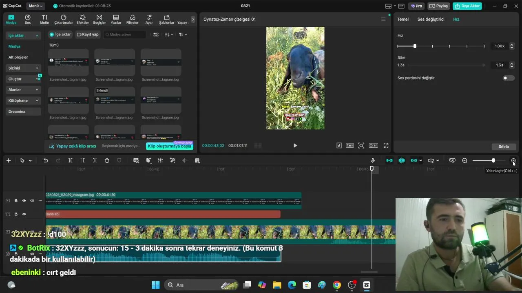Click the Medya arayın search field
The image size is (522, 293).
(x=124, y=35)
